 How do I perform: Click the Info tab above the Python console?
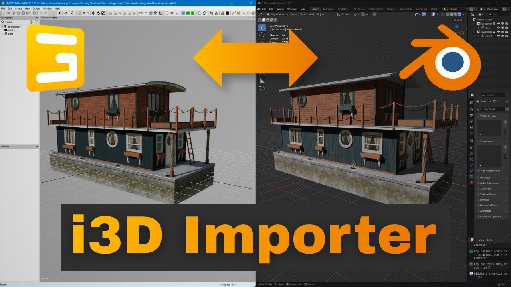point(489,240)
